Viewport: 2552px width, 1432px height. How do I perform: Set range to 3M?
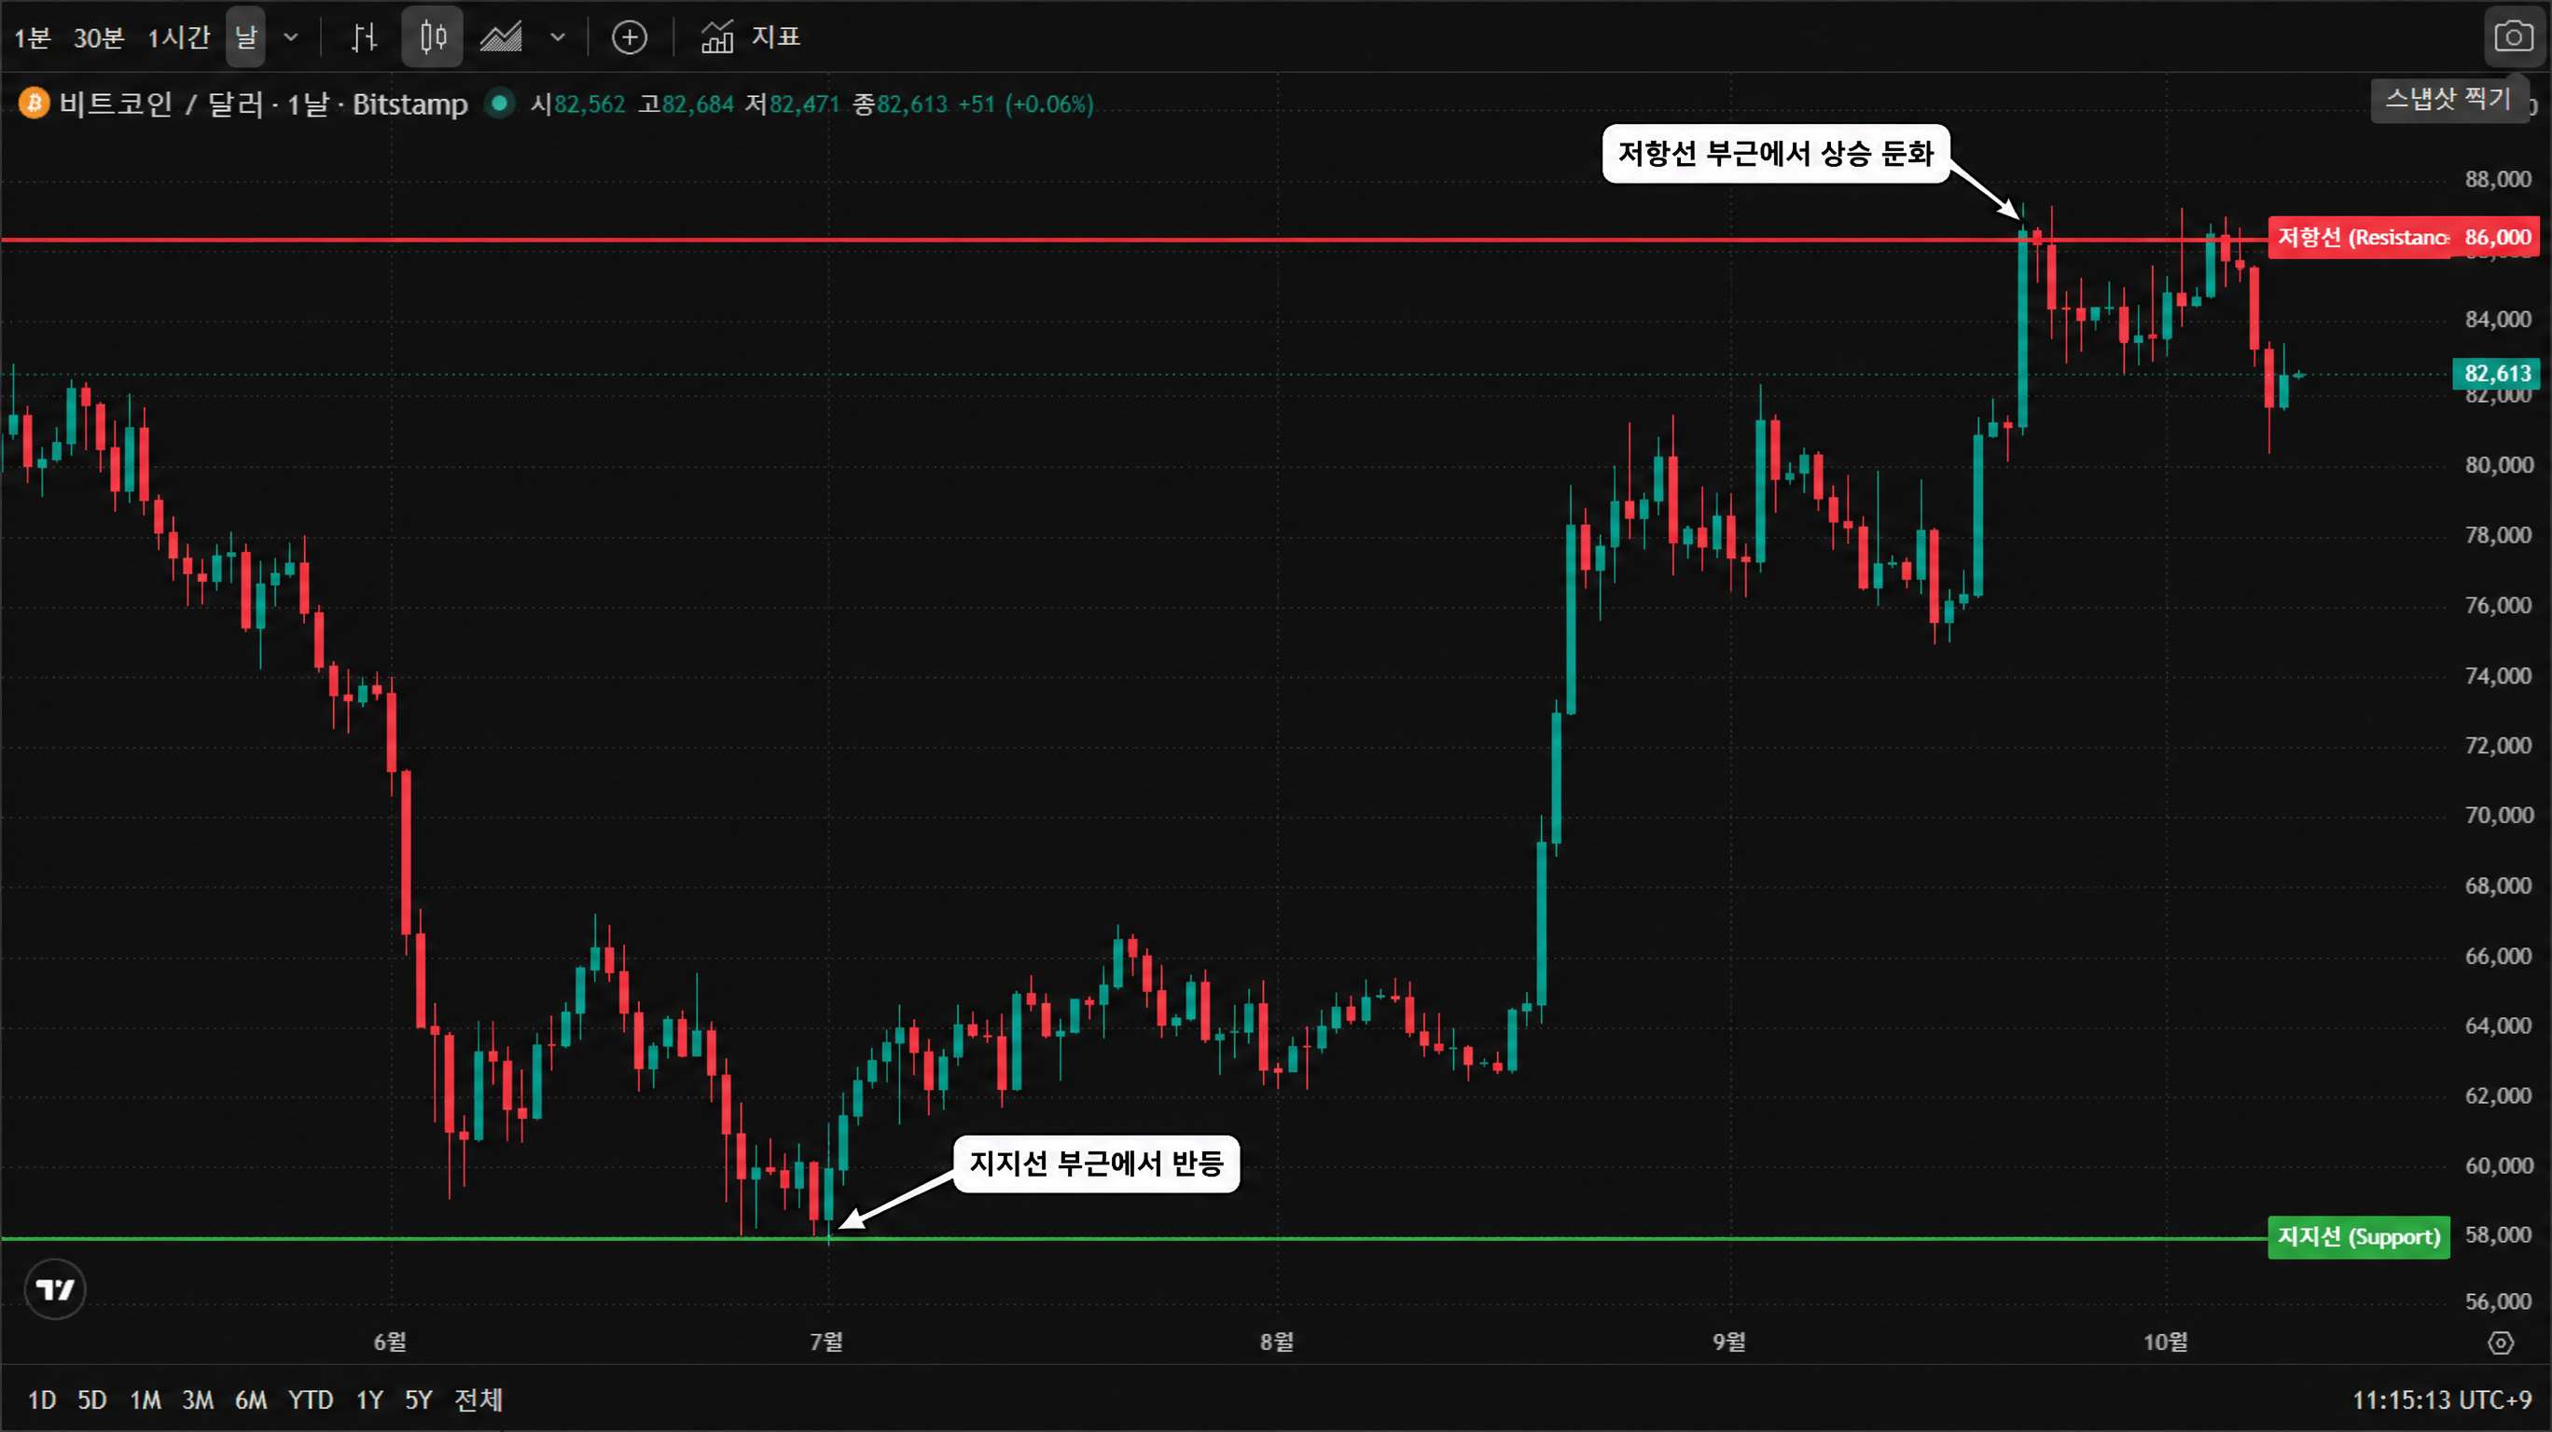[x=197, y=1399]
